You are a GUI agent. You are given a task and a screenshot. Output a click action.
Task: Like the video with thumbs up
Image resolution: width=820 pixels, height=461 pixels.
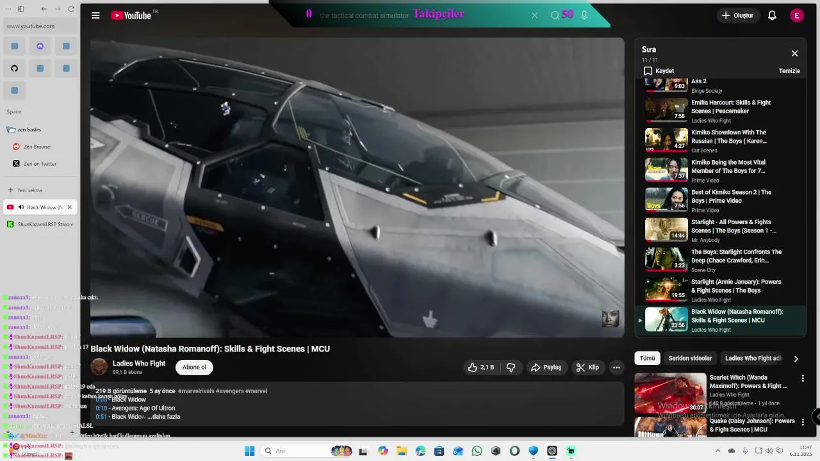click(x=481, y=368)
